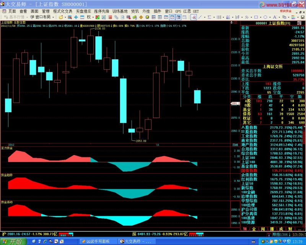Open the 程式化交易 menu
Viewport: 306px width, 245px height.
pyautogui.click(x=63, y=11)
